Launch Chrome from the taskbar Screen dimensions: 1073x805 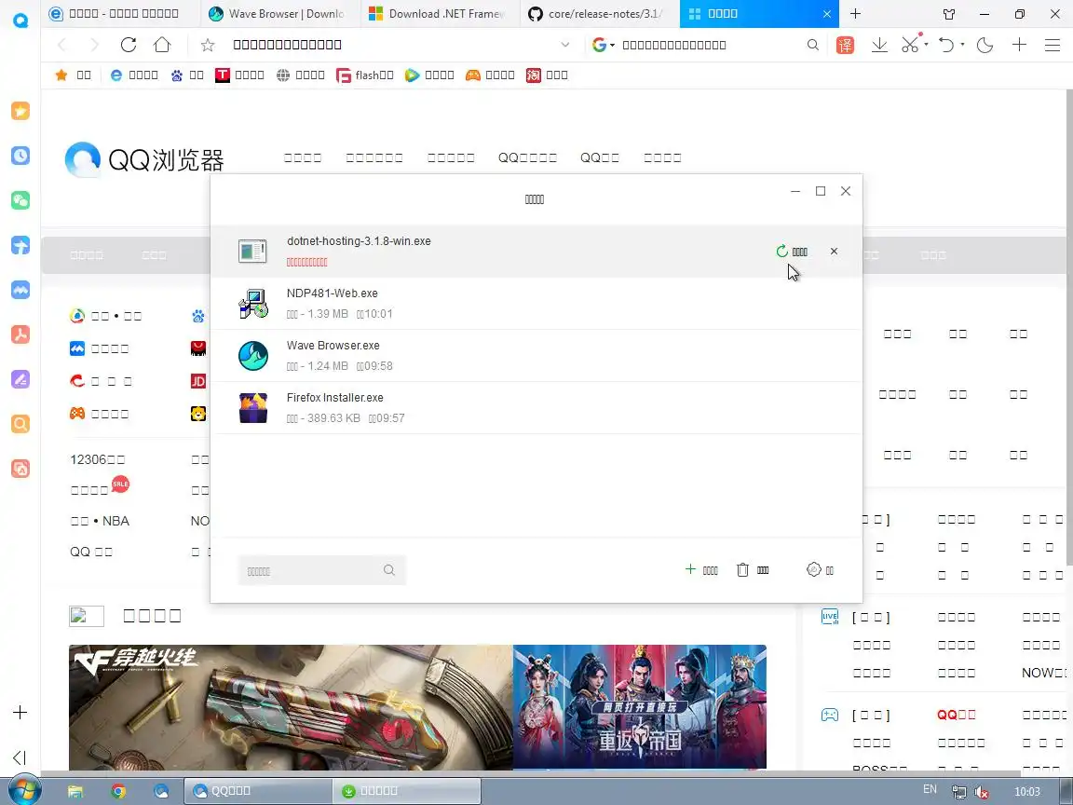tap(118, 791)
